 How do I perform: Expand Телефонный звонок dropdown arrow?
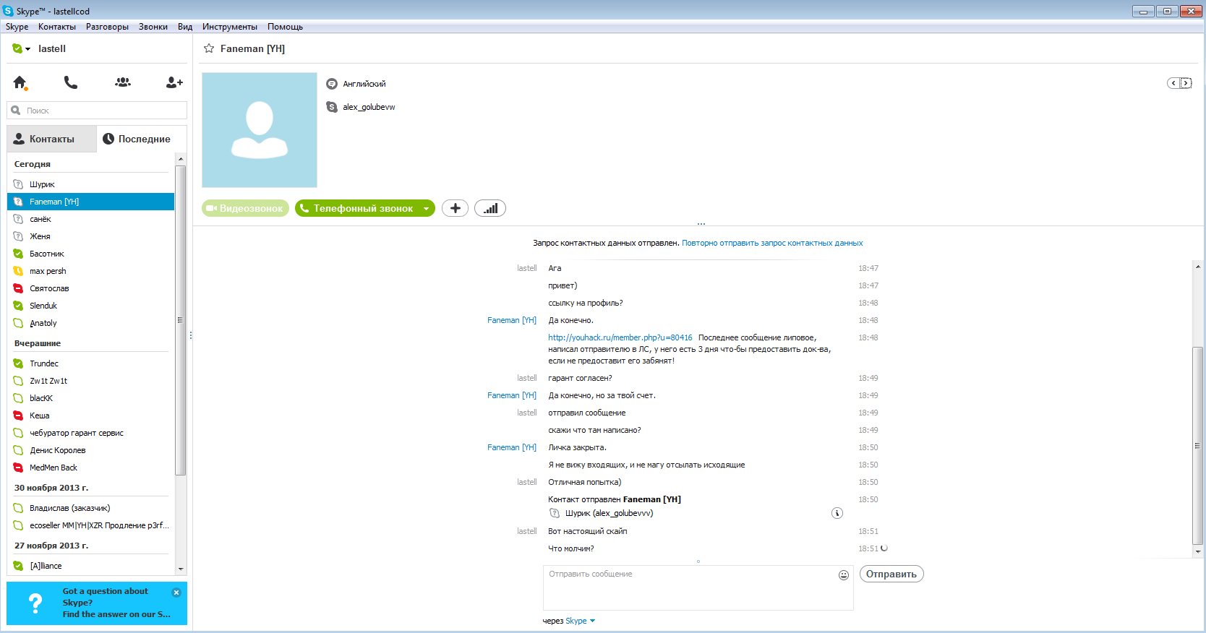tap(427, 209)
